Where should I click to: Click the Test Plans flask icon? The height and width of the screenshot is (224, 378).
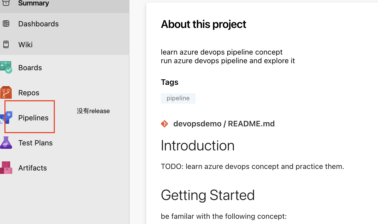point(6,143)
